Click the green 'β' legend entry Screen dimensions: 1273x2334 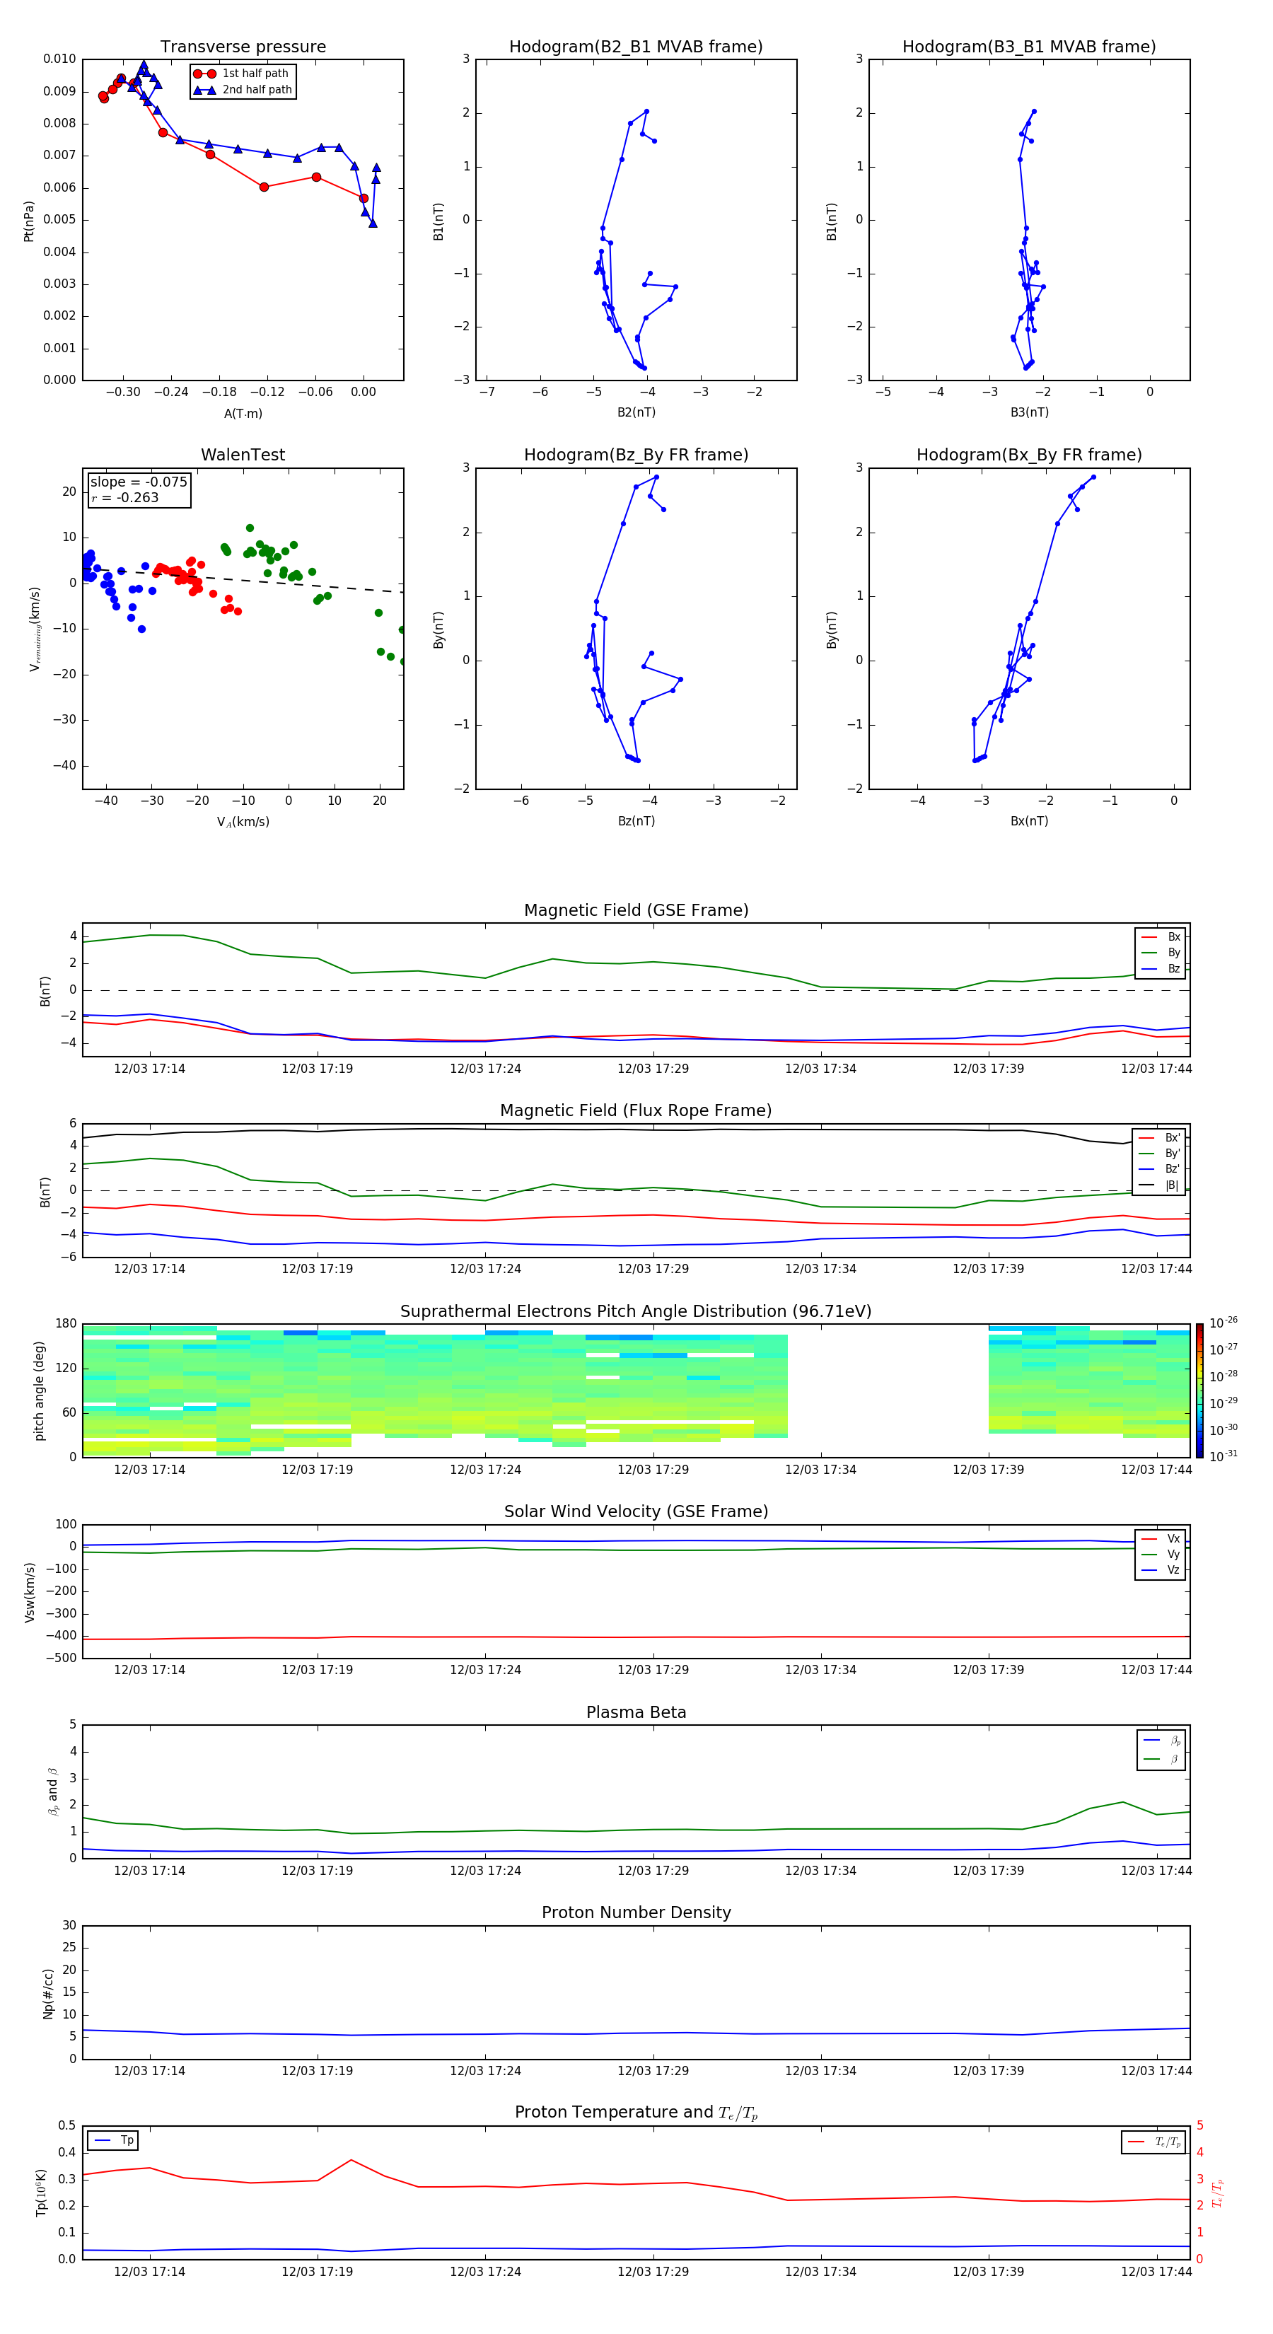(1161, 1759)
